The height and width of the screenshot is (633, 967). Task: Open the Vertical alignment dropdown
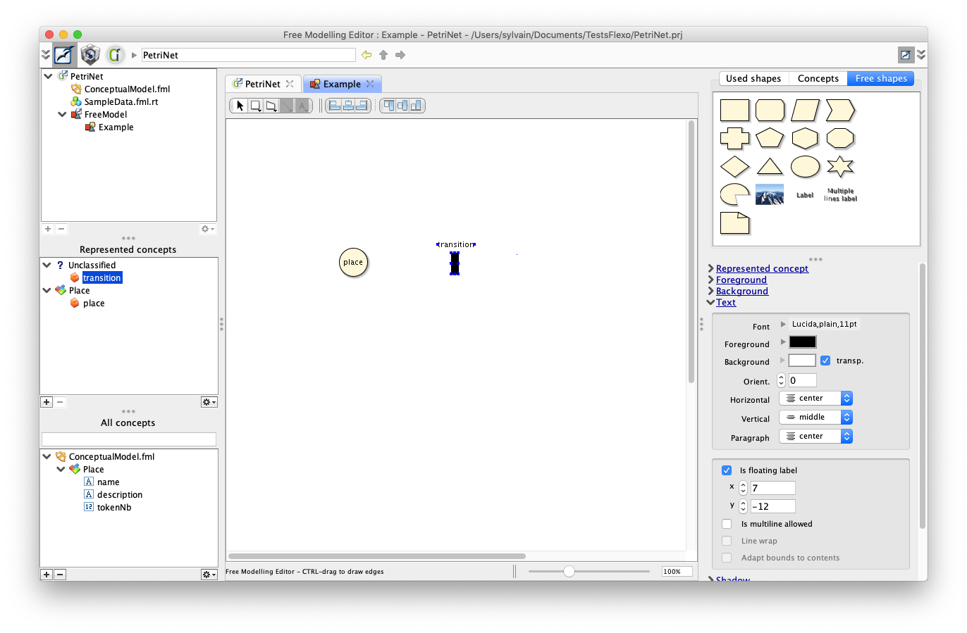pyautogui.click(x=815, y=418)
